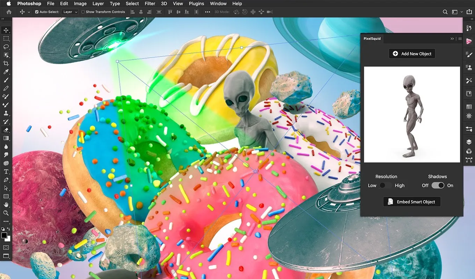Open the Channels panel dock icon
The image size is (475, 279).
(x=469, y=151)
